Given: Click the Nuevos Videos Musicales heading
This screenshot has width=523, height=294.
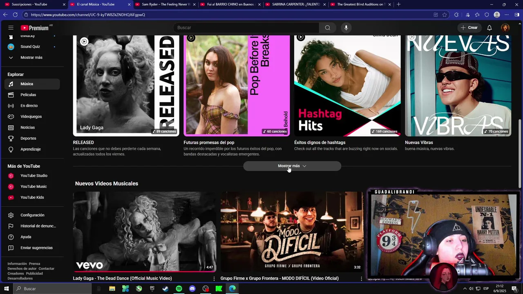Looking at the screenshot, I should click(107, 184).
